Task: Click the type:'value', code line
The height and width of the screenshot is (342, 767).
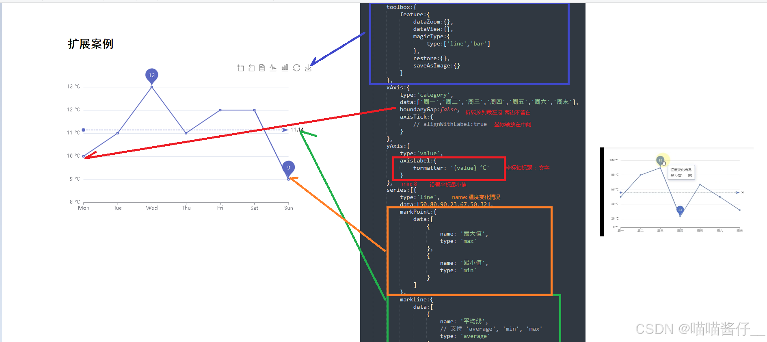Action: pos(421,154)
